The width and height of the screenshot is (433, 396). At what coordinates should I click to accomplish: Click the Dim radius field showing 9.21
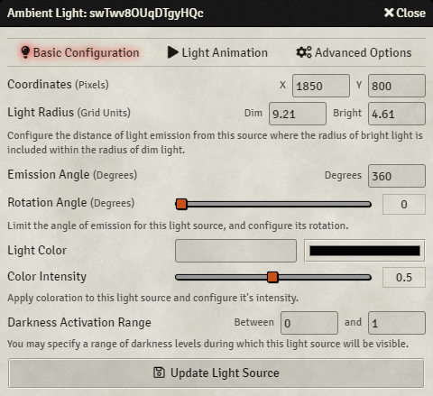coord(298,114)
